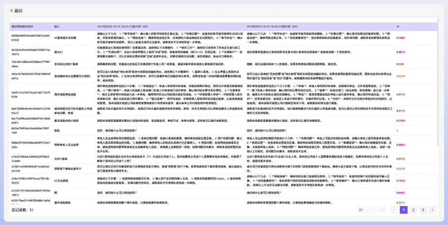
Task: Click the test case ID starting with b122b719
Action: point(31,193)
